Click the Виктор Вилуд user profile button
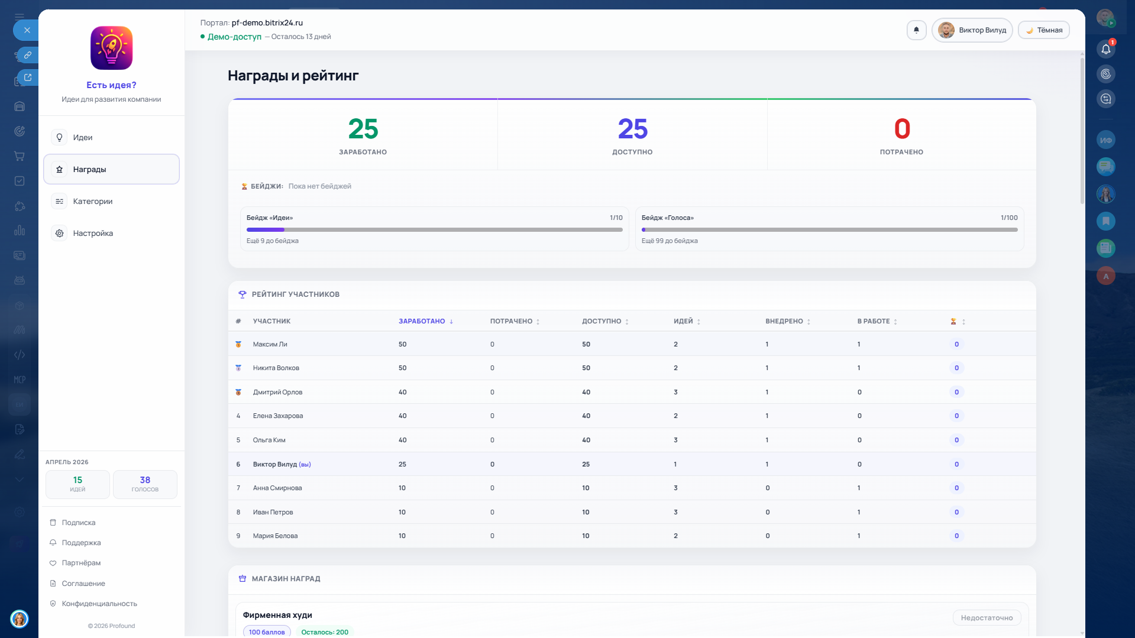This screenshot has width=1135, height=638. point(972,30)
